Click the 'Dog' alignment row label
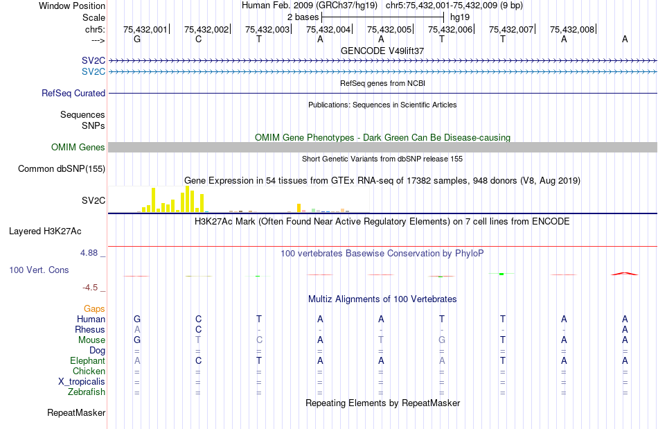The width and height of the screenshot is (658, 429). coord(97,350)
